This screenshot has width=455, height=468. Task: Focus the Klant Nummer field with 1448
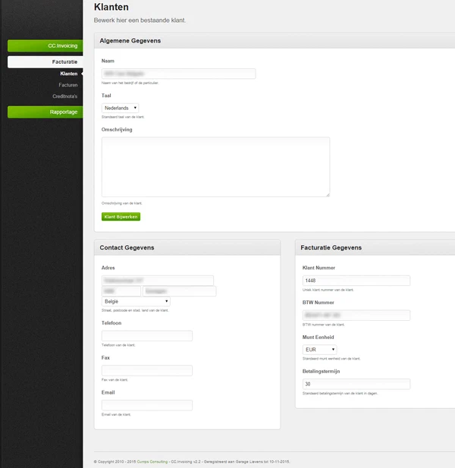click(356, 281)
